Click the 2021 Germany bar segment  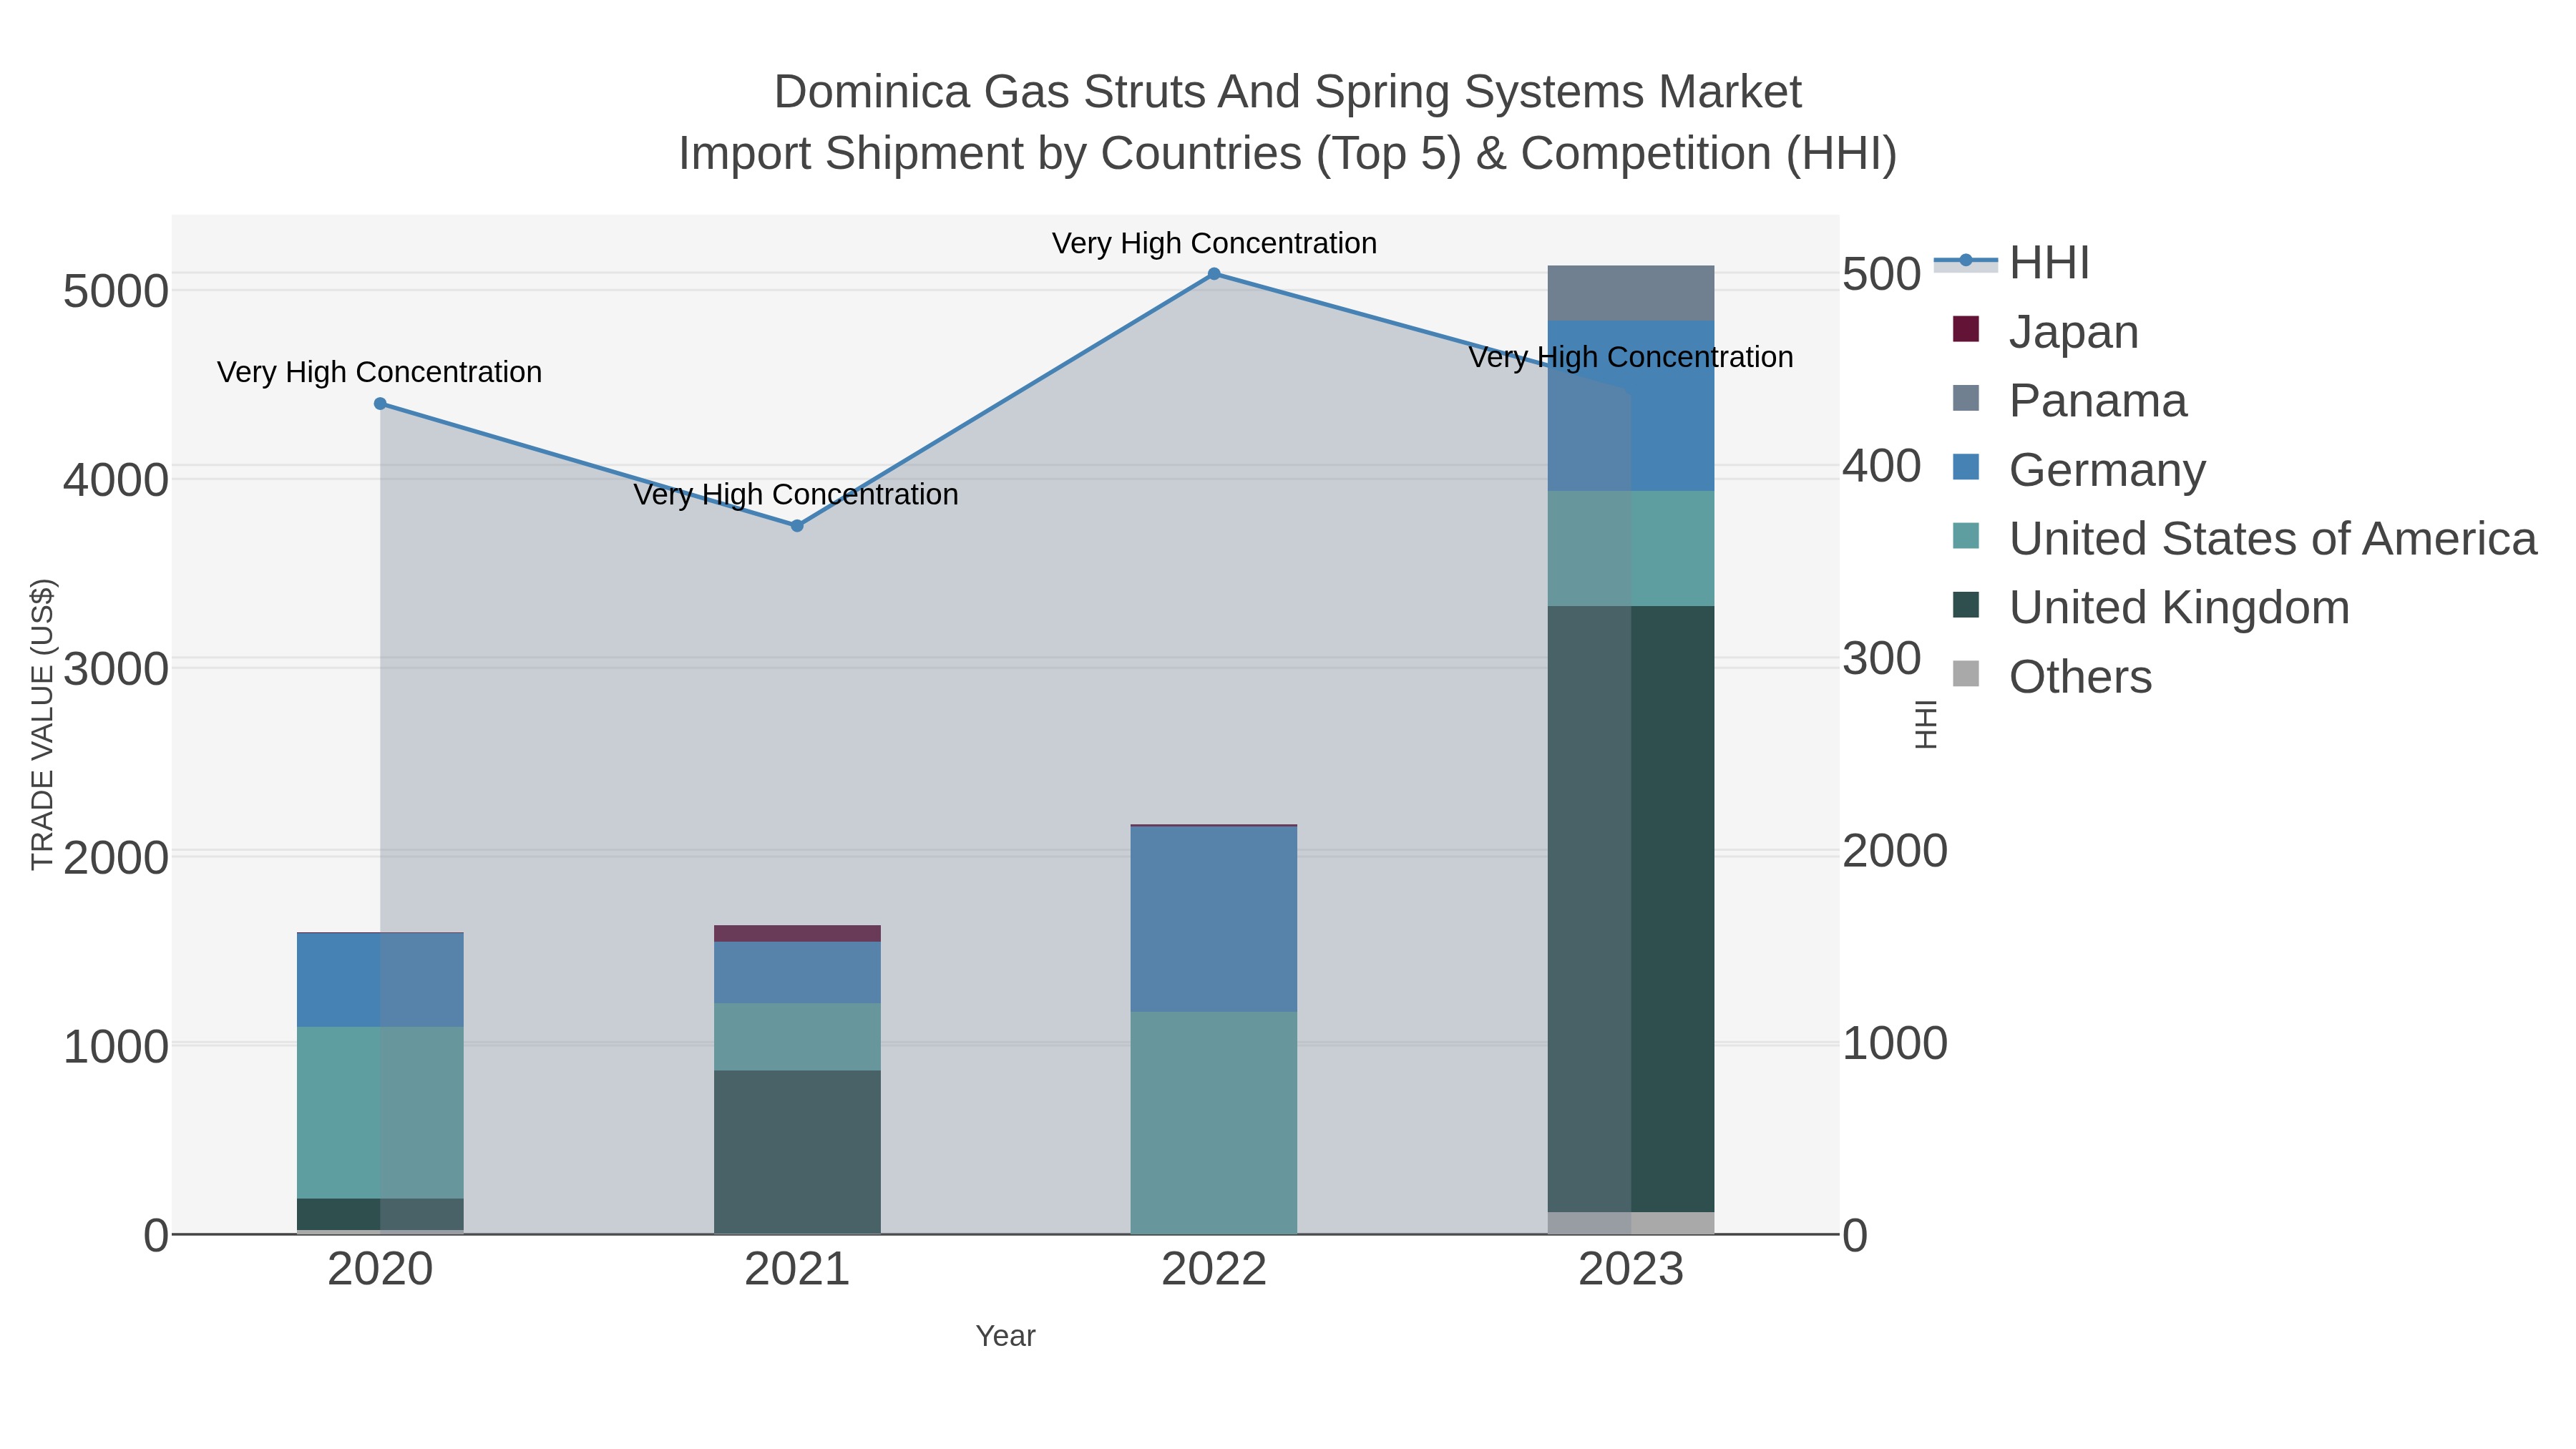[x=797, y=973]
